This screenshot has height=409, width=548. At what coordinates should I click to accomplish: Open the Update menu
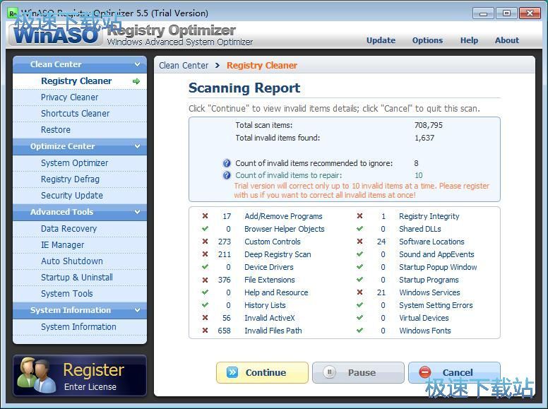[381, 40]
